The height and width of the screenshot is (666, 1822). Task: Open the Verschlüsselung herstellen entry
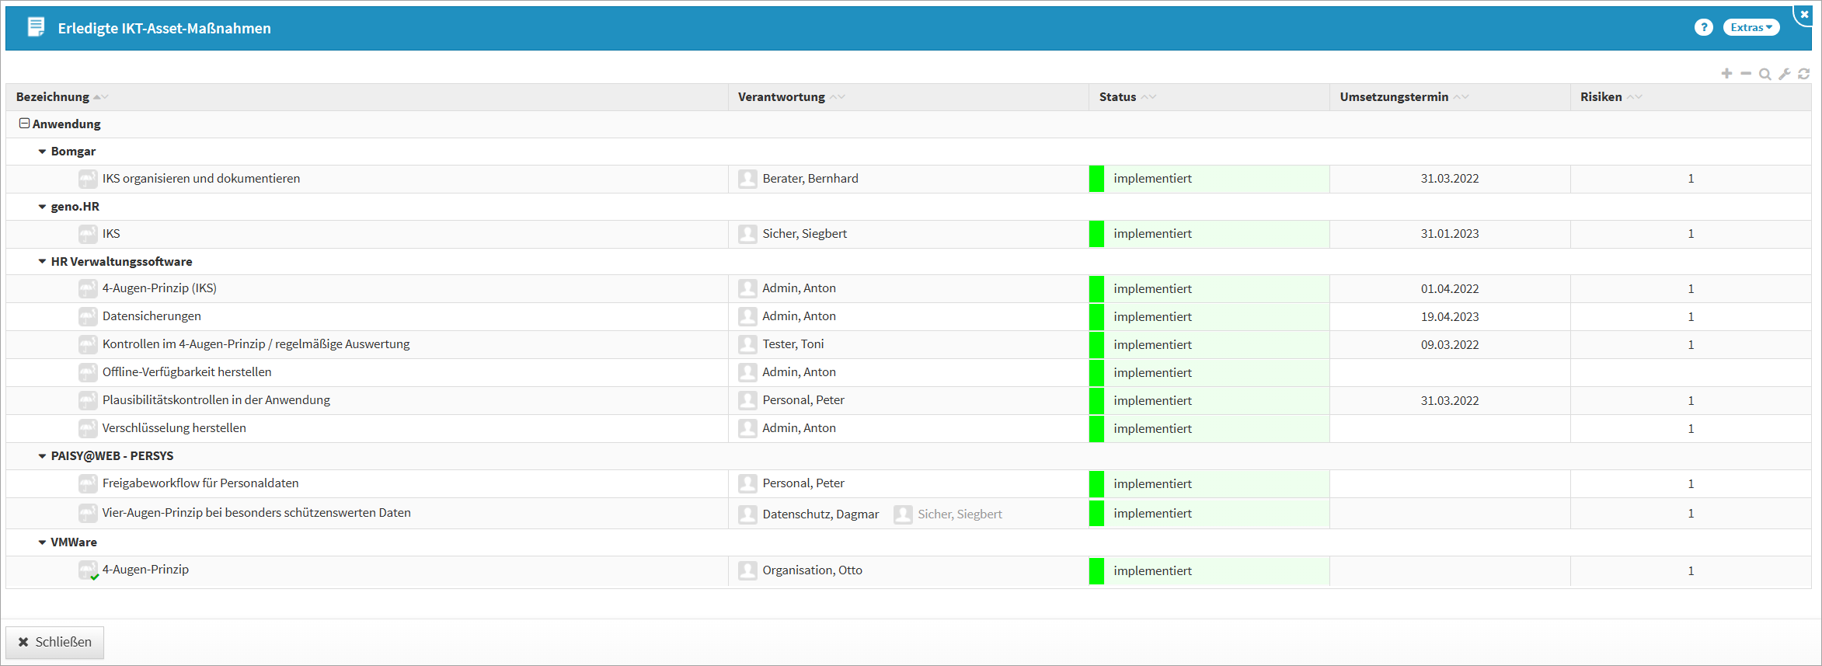click(x=174, y=428)
